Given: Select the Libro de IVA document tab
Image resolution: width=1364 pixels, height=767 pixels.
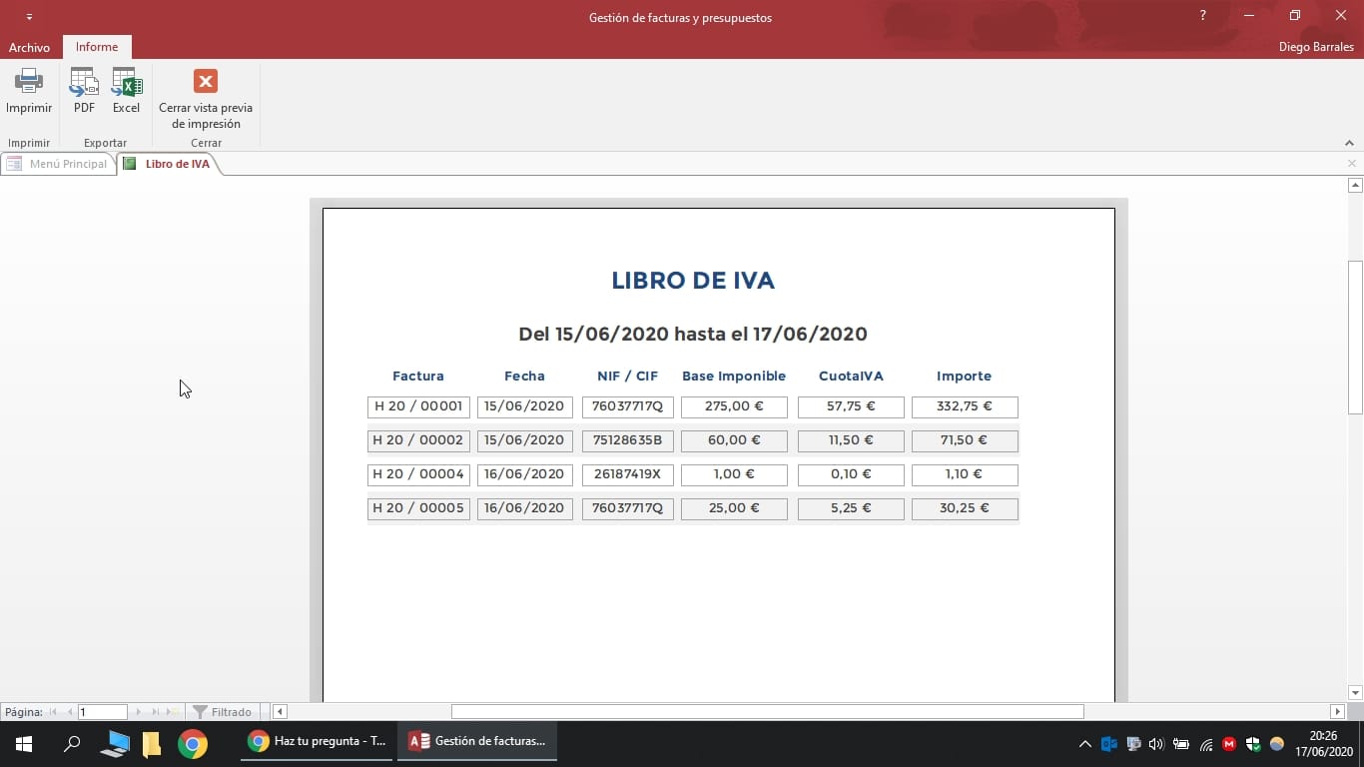Looking at the screenshot, I should 167,164.
